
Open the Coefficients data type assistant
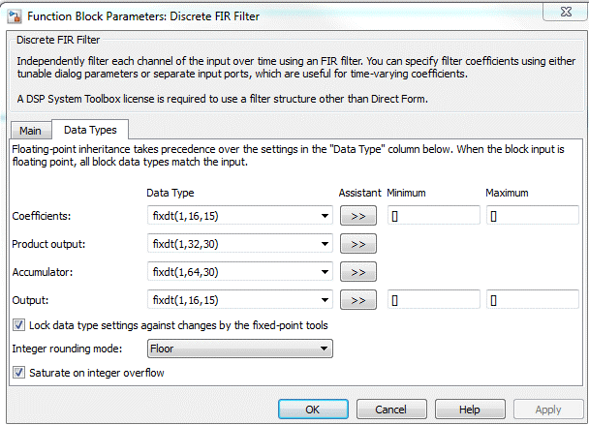click(x=358, y=216)
